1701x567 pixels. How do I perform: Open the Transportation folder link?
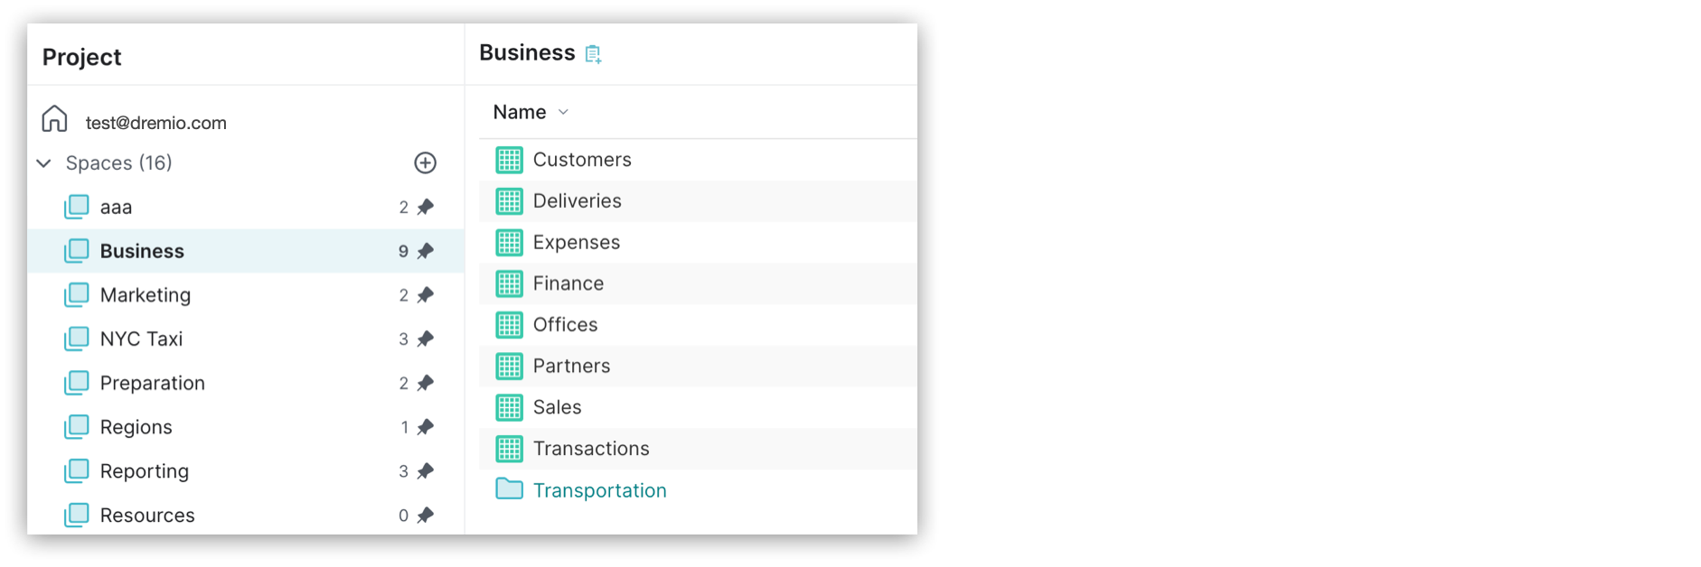[x=599, y=490]
